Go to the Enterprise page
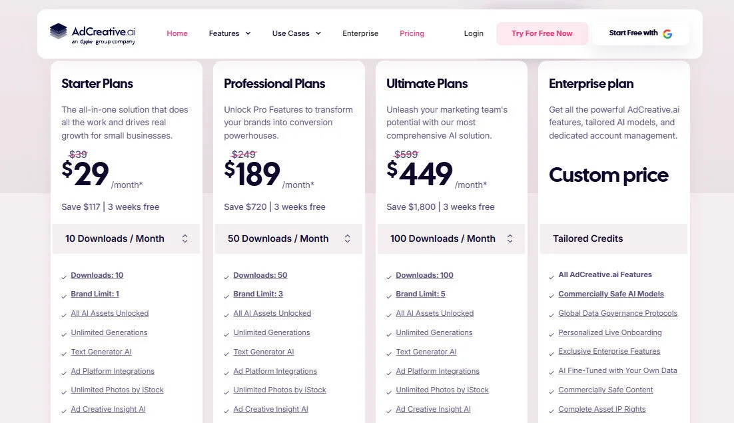Image resolution: width=734 pixels, height=423 pixels. point(360,33)
